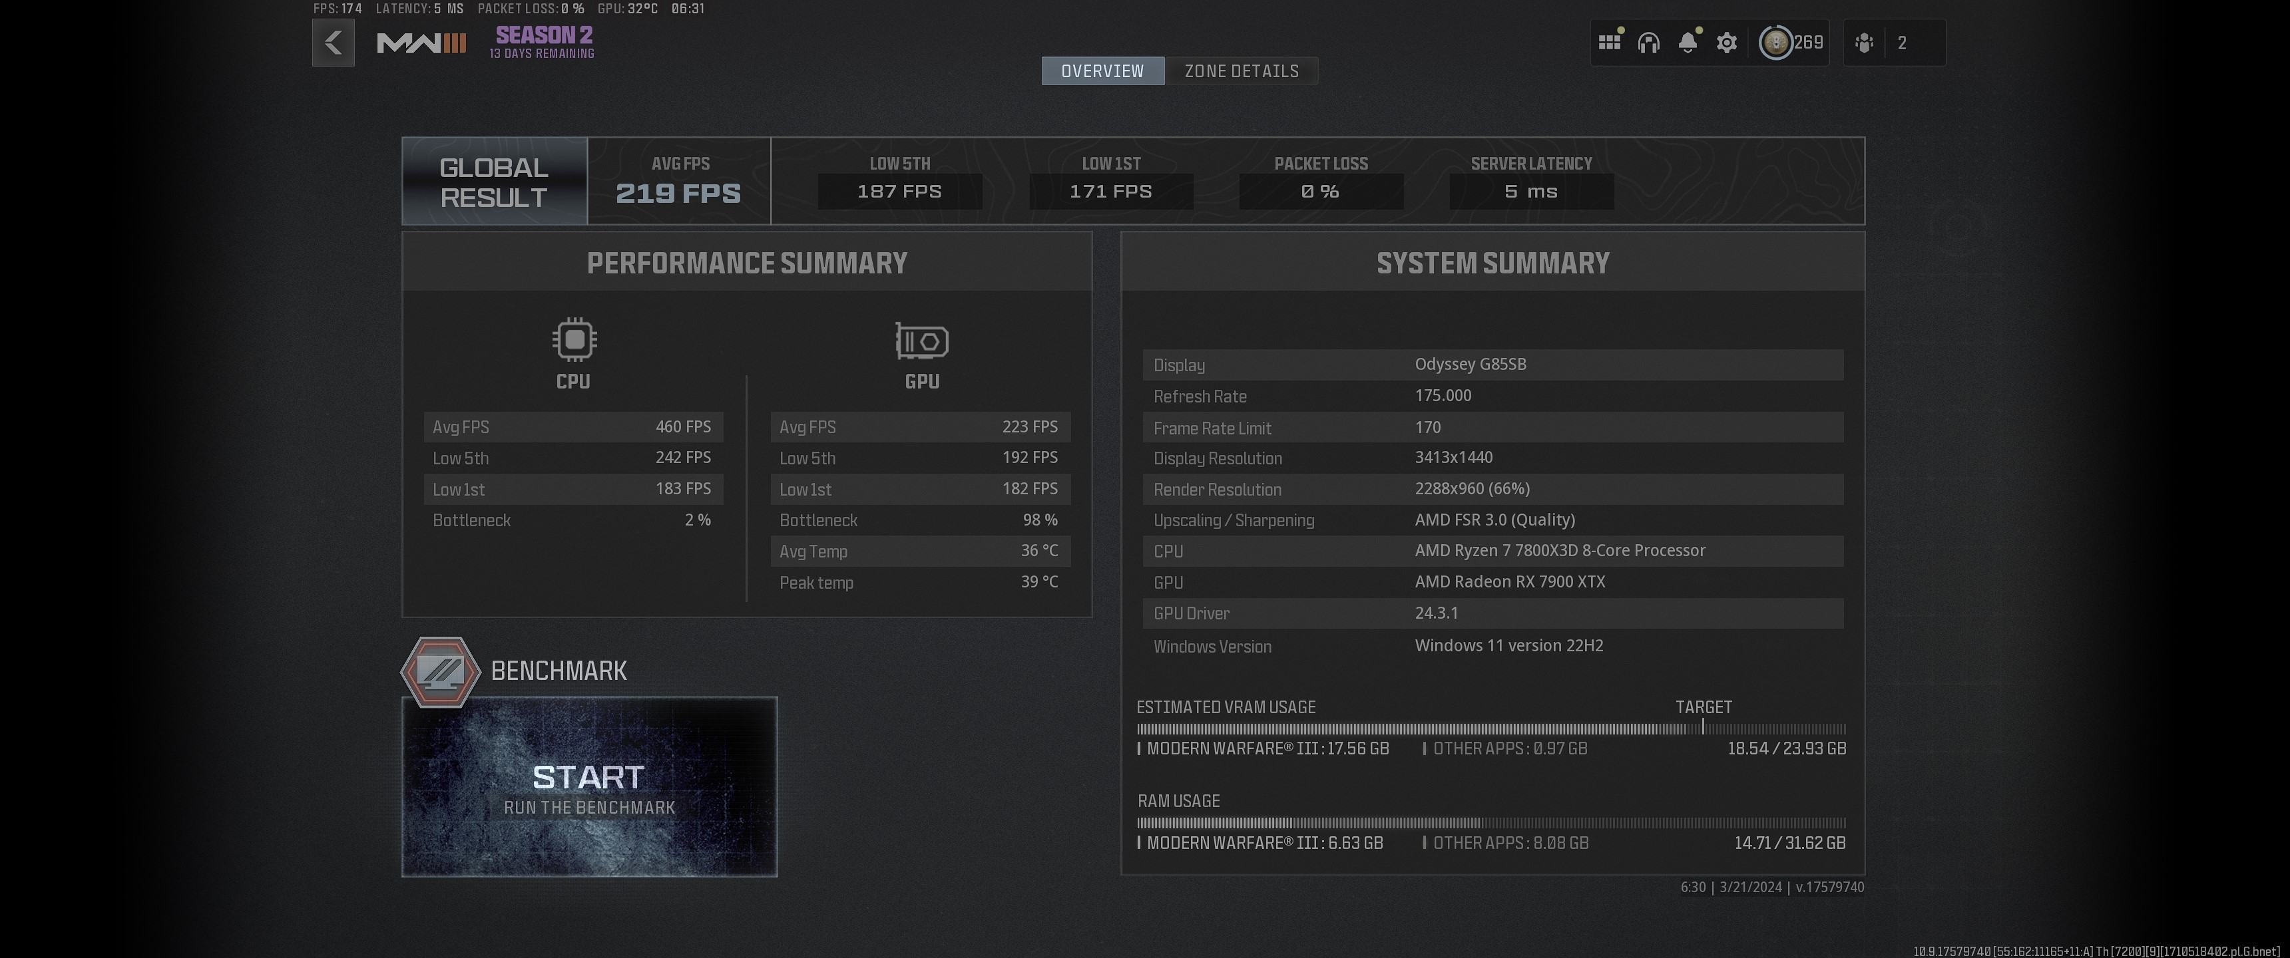This screenshot has width=2290, height=958.
Task: Click Modern Warfare III 17.56 GB VRAM label
Action: 1263,749
